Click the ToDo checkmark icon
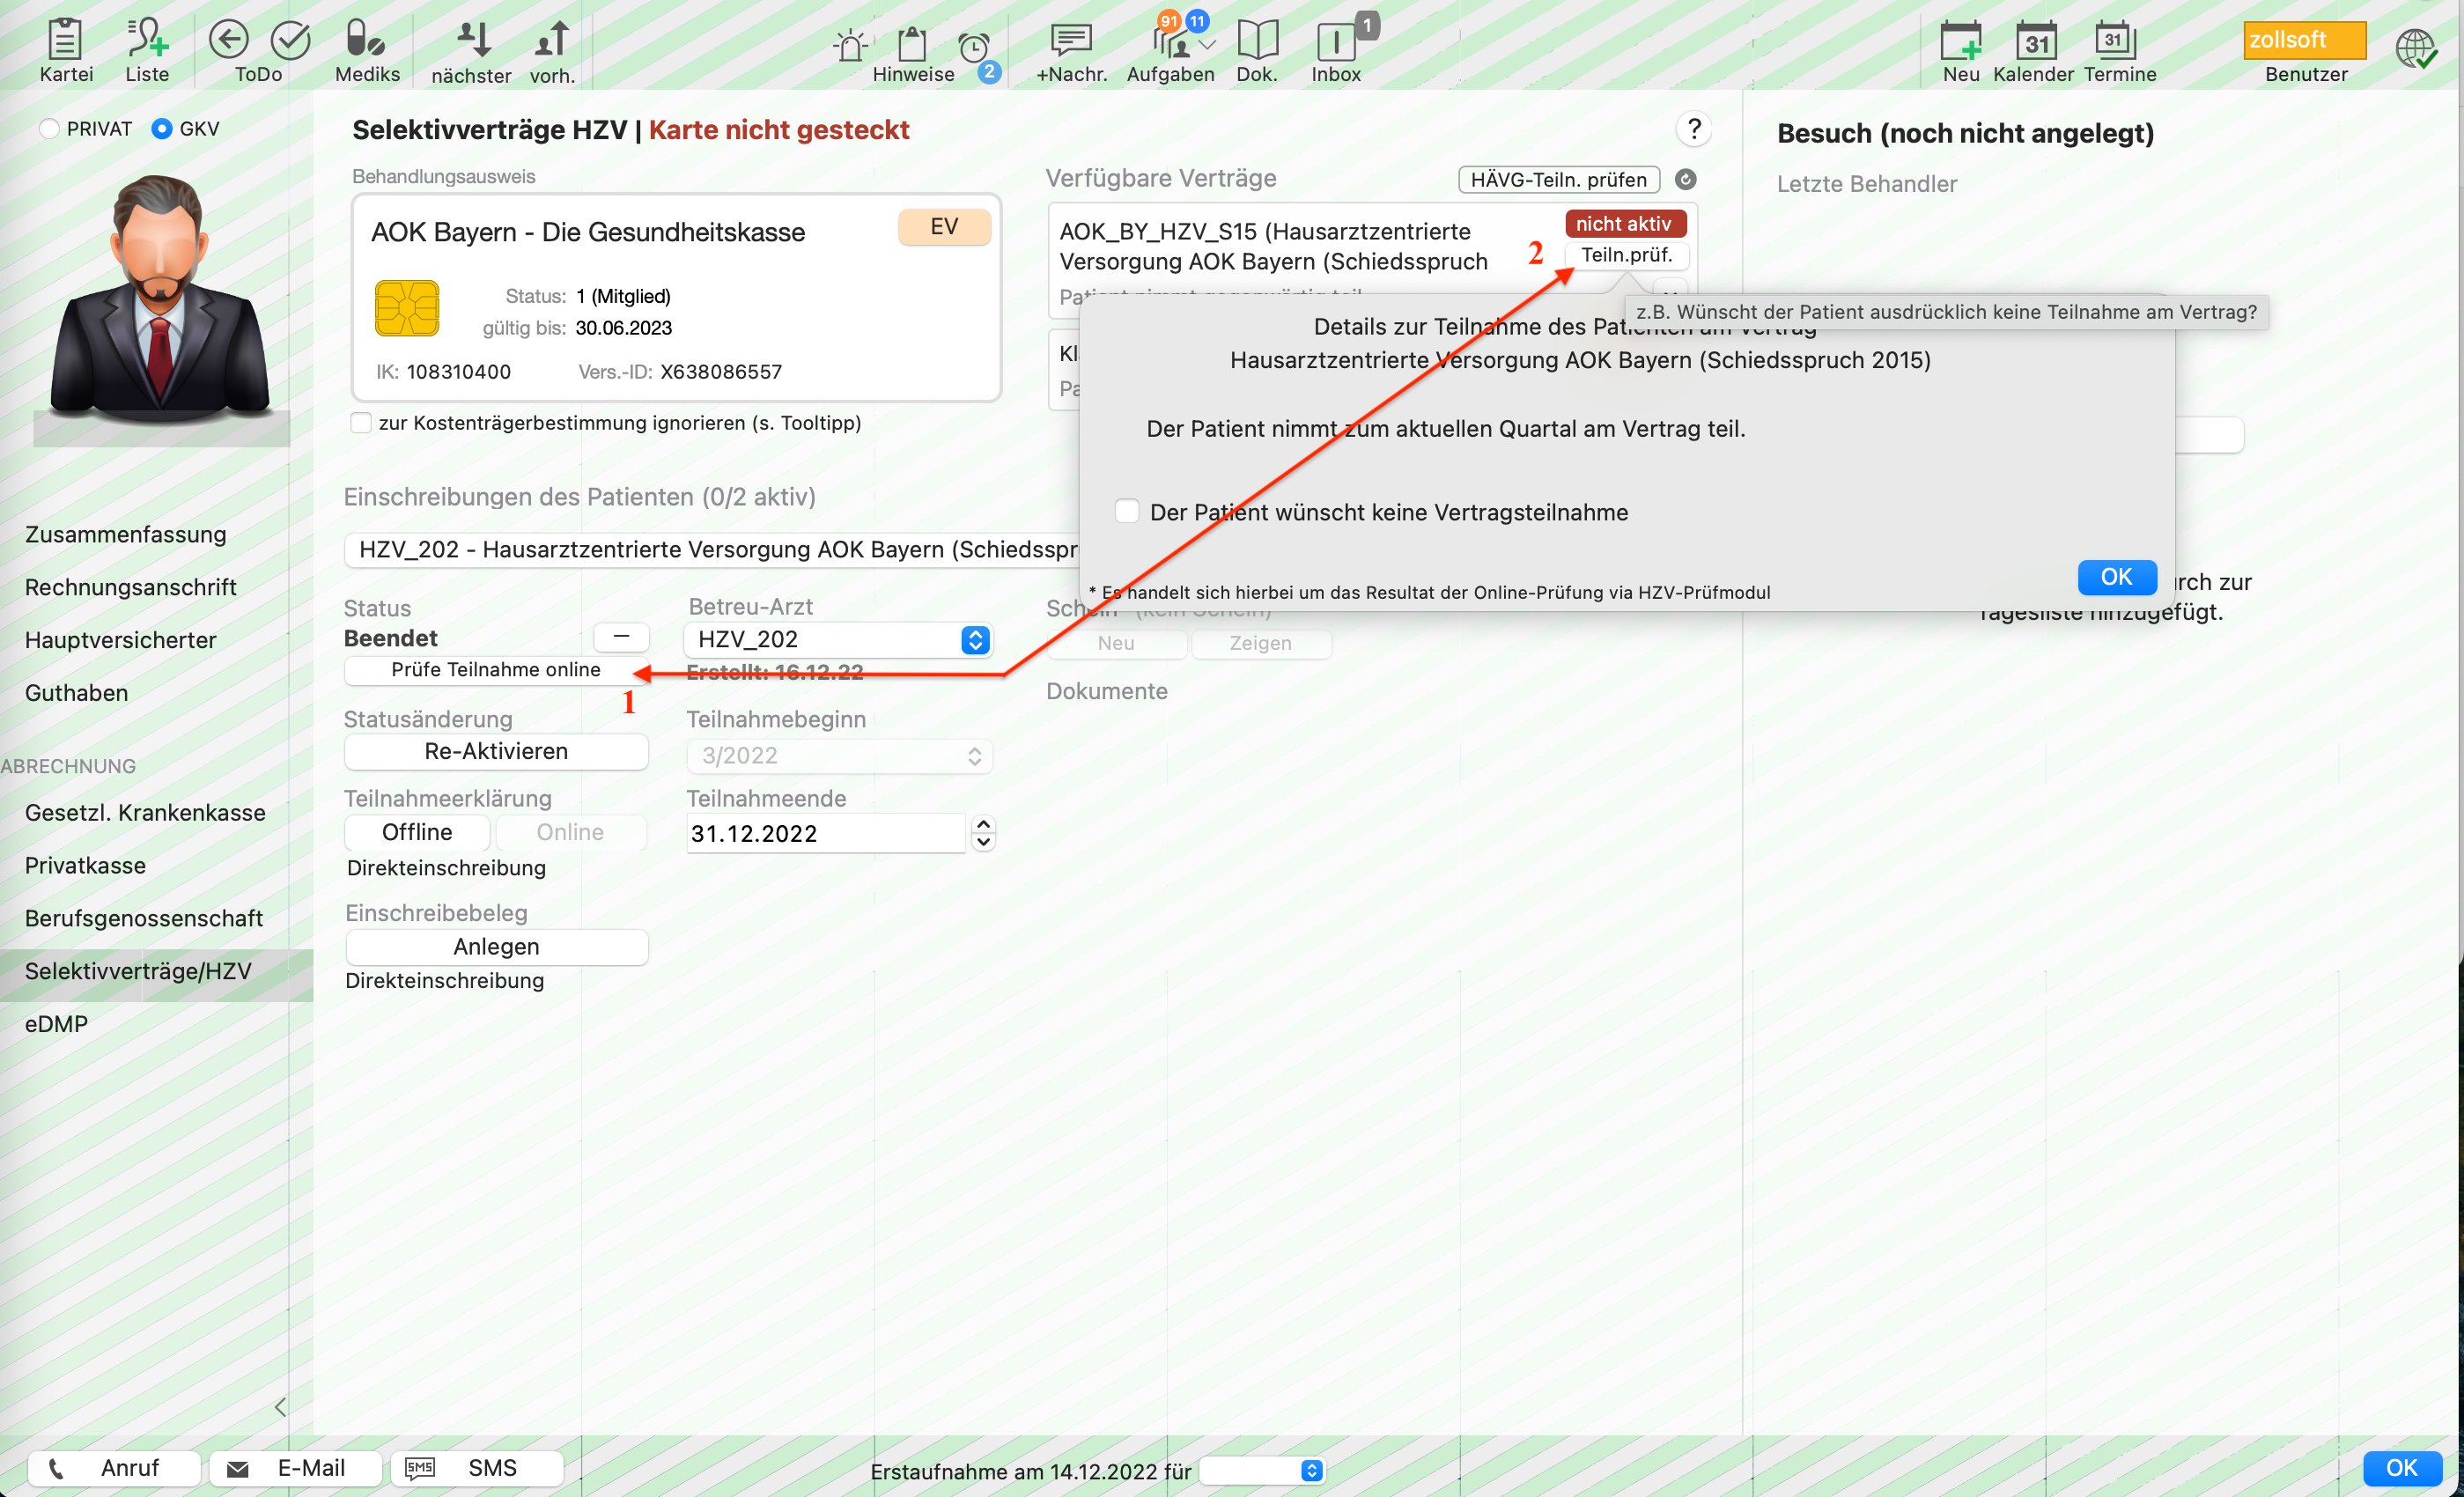This screenshot has width=2464, height=1497. (x=291, y=40)
